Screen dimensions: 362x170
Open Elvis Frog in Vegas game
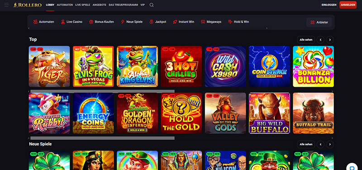click(x=93, y=66)
